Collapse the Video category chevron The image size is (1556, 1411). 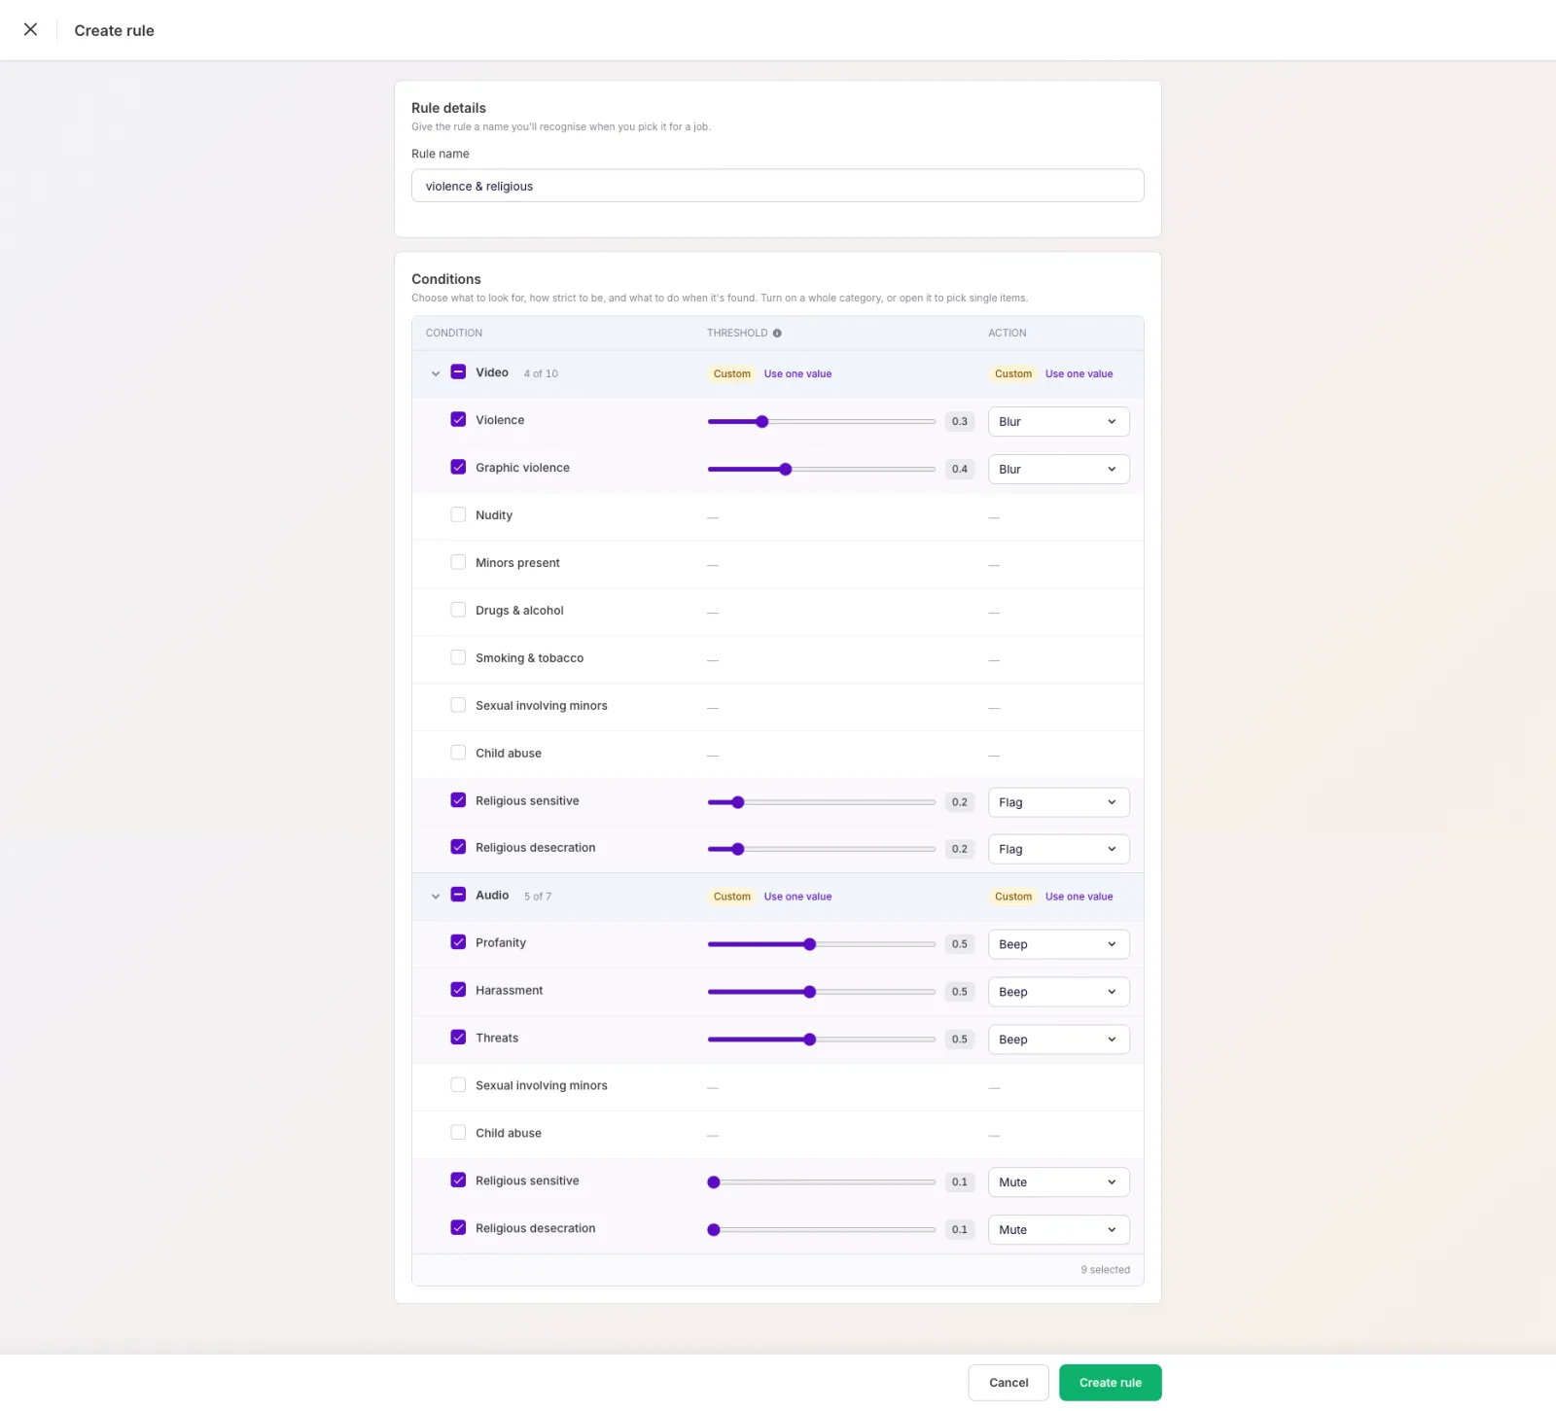coord(436,373)
